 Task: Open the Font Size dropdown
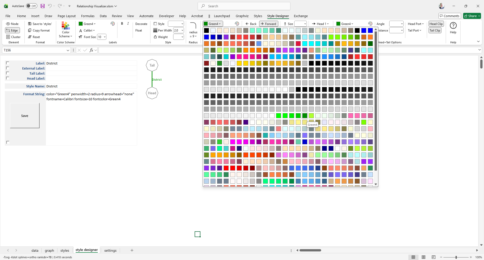[x=105, y=37]
